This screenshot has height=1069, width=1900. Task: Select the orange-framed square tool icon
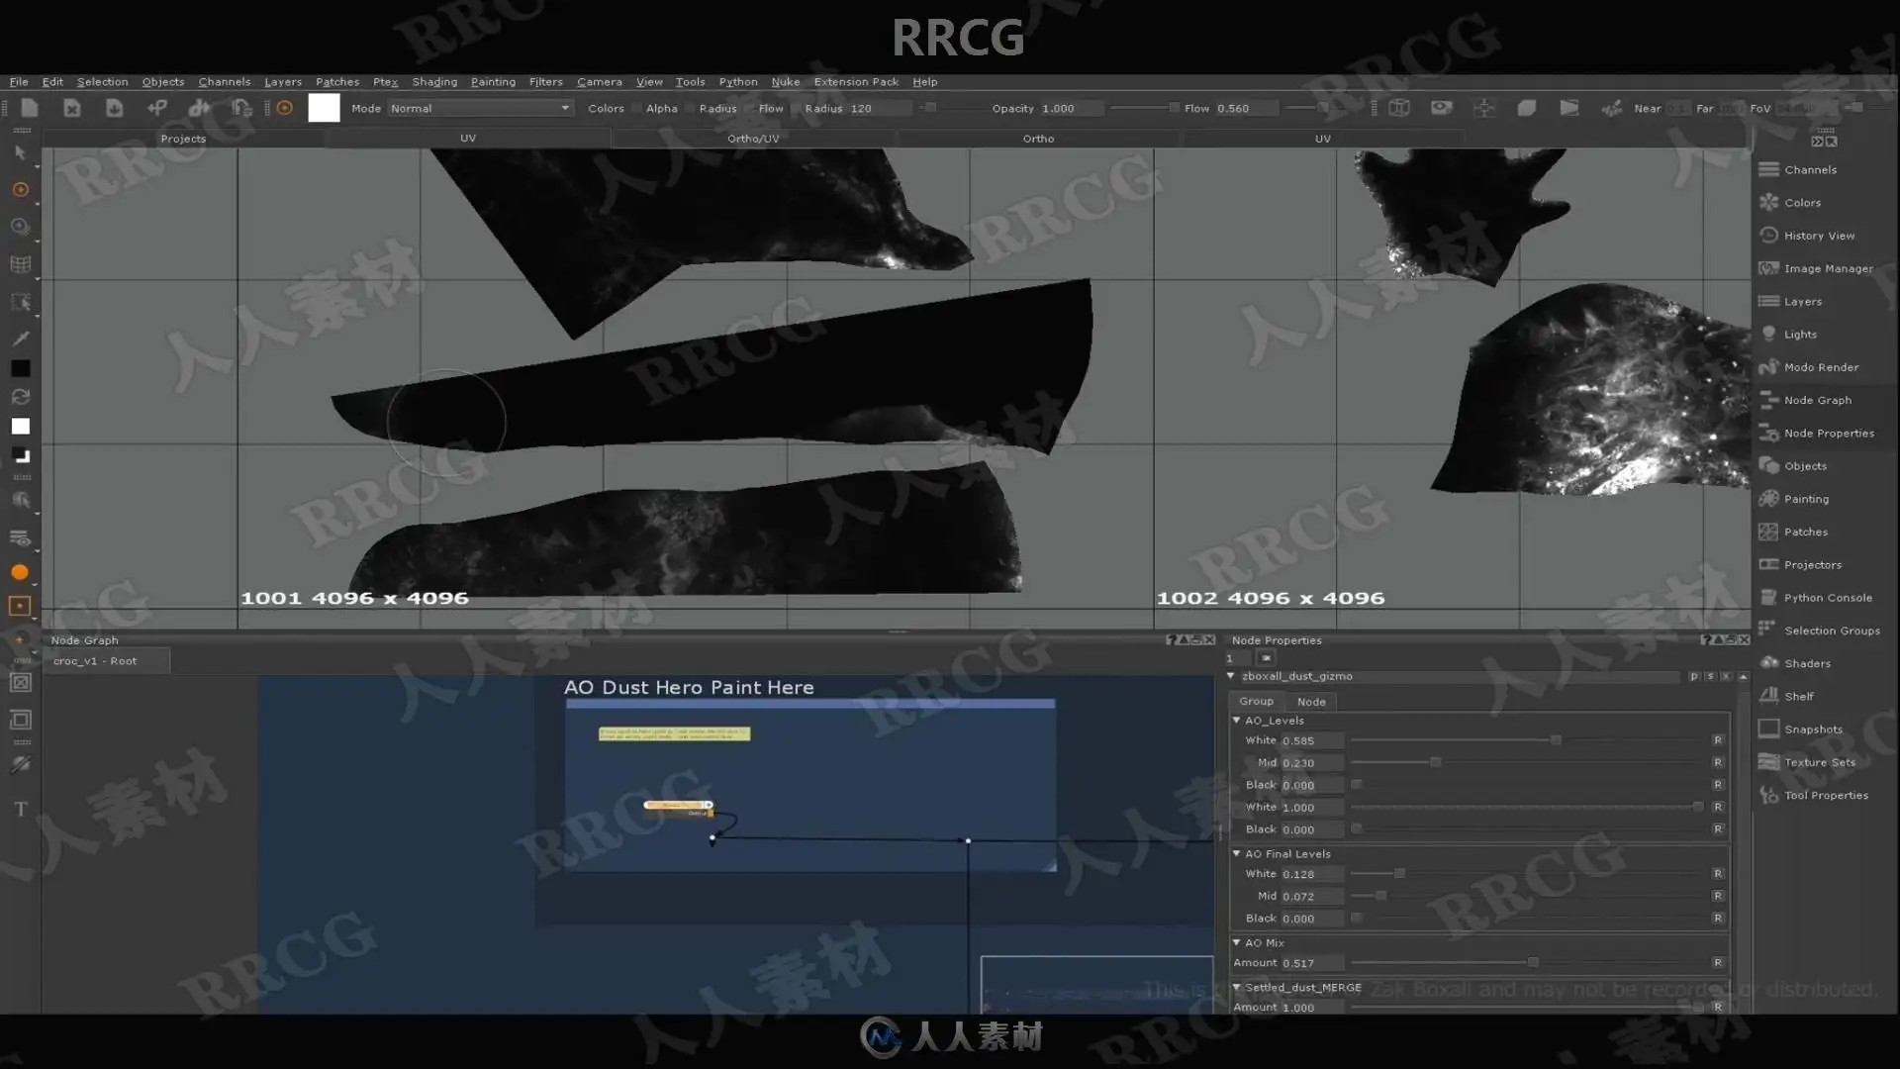point(20,606)
